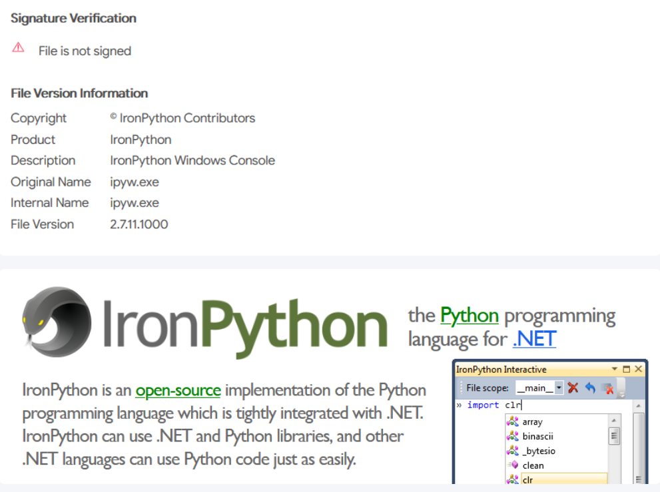Click the module icon next to clr
Viewport: 660px width, 492px height.
point(512,479)
